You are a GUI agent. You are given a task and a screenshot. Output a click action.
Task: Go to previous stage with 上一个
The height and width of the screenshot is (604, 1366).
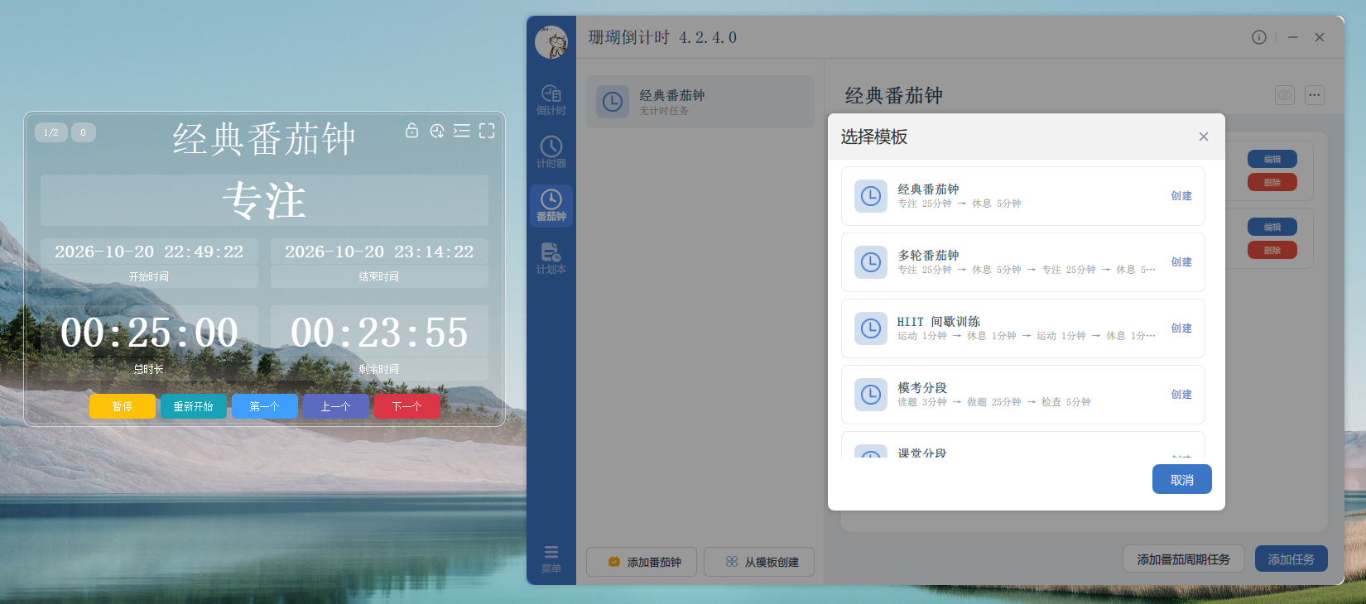[x=336, y=406]
